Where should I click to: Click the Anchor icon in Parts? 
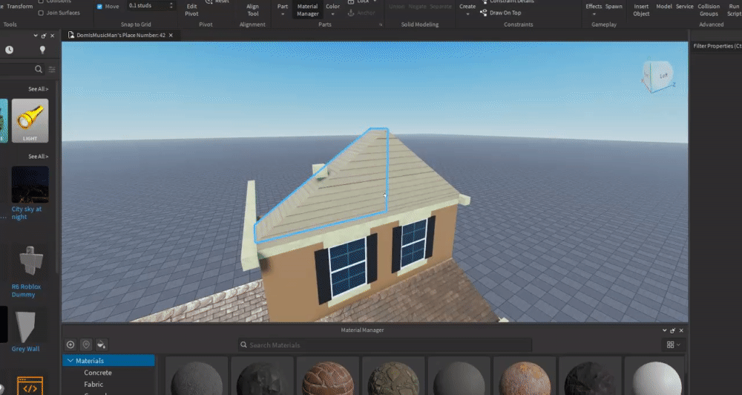351,13
